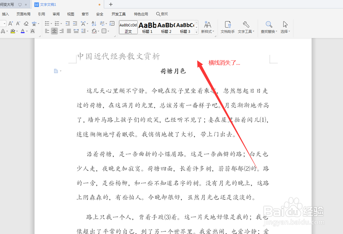Apply the 标题 1 style

click(x=147, y=27)
